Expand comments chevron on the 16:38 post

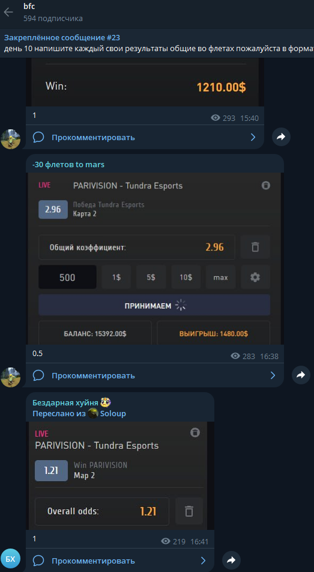(273, 375)
